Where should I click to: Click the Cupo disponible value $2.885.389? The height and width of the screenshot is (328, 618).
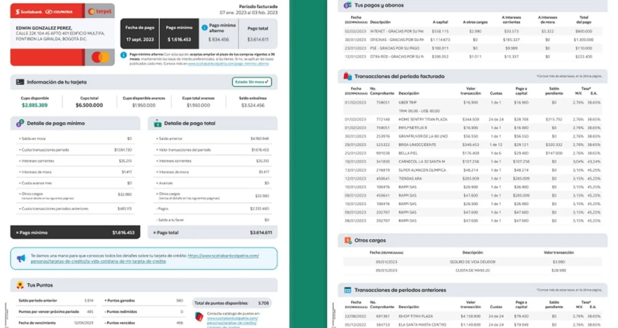[x=35, y=105]
